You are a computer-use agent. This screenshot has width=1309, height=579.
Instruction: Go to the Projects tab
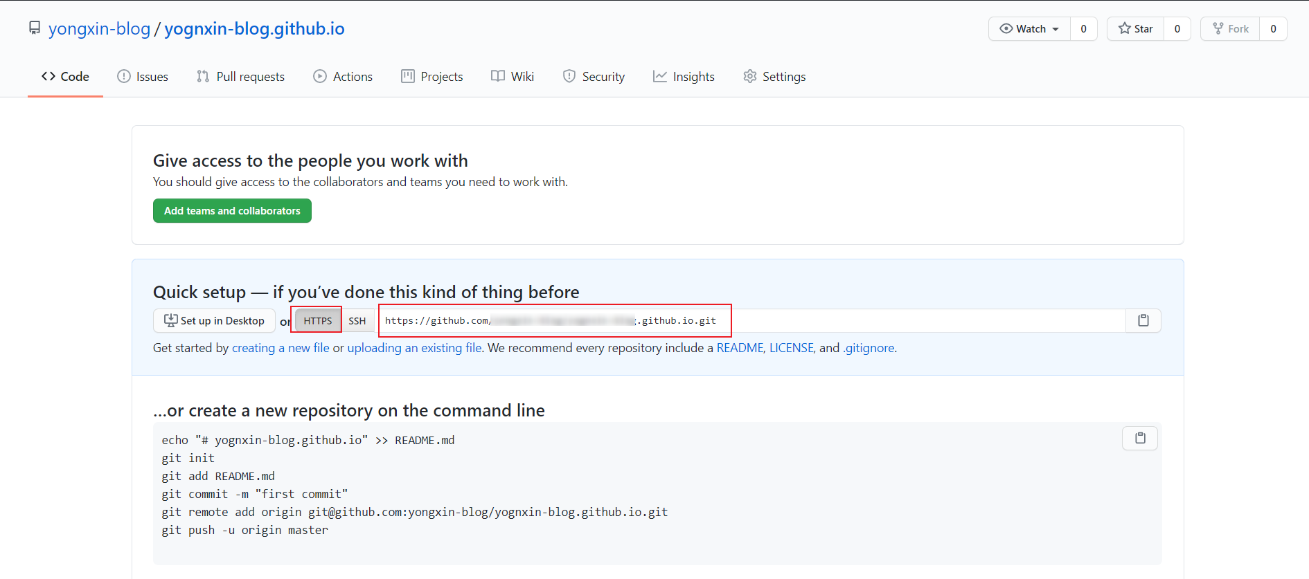coord(432,77)
